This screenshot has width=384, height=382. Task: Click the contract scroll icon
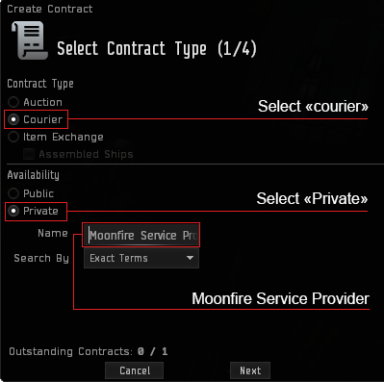(x=30, y=40)
